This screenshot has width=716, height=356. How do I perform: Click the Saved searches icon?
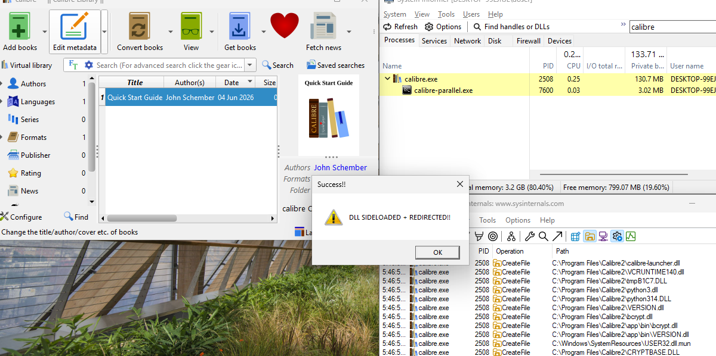click(x=311, y=65)
